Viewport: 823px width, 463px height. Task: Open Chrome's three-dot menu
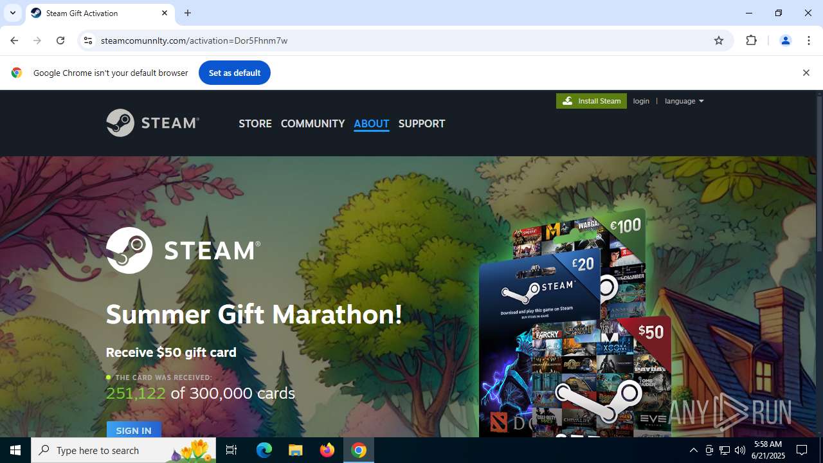[x=809, y=41]
